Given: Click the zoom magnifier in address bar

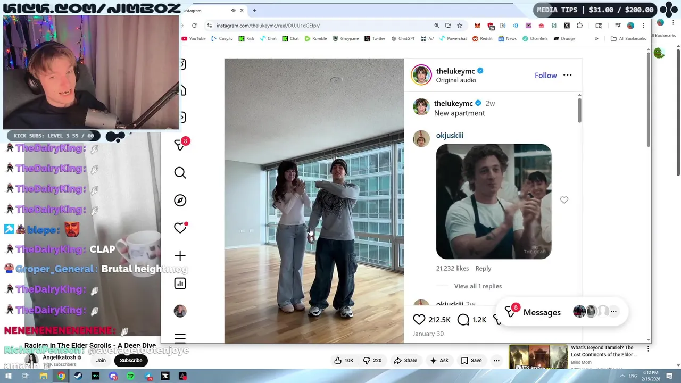Looking at the screenshot, I should point(437,26).
